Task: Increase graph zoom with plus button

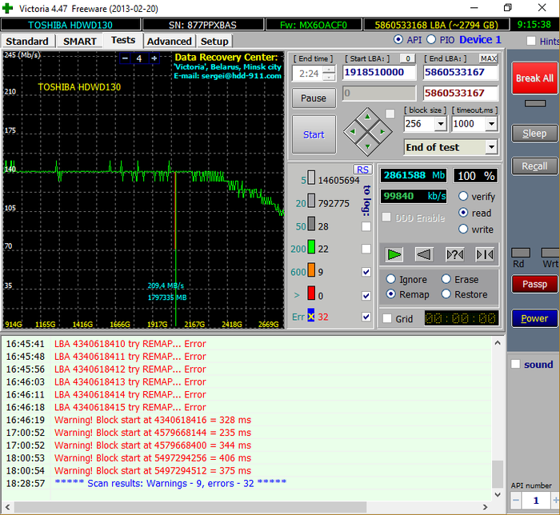Action: pyautogui.click(x=154, y=58)
